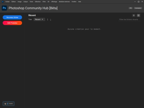Open the Affichage menu
This screenshot has height=108, width=144.
point(54,2)
